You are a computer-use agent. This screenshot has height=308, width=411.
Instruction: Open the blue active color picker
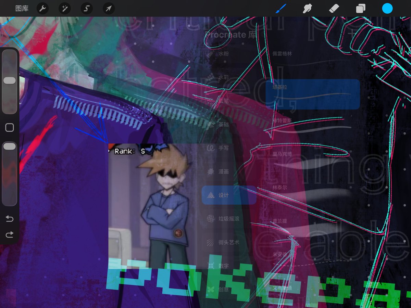coord(387,9)
